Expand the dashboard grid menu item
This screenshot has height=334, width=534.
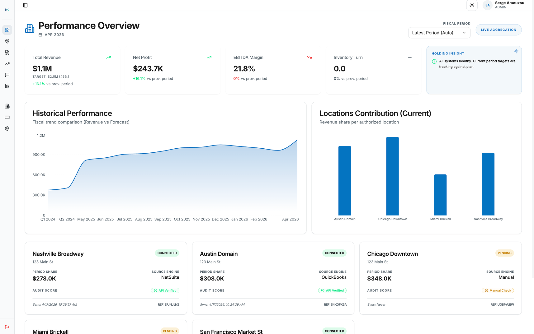[7, 30]
